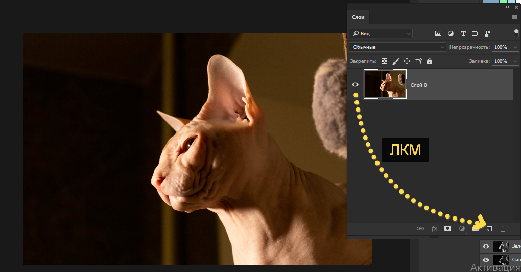Screen dimensions: 521x272
Task: Click the Заливка label
Action: click(x=480, y=61)
